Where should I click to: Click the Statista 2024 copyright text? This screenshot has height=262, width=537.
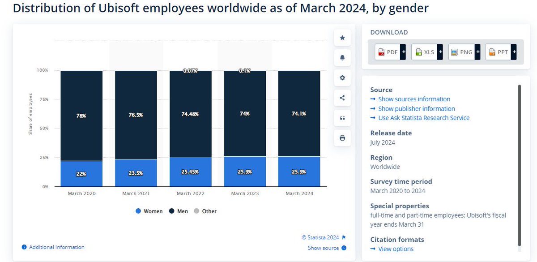pyautogui.click(x=321, y=237)
